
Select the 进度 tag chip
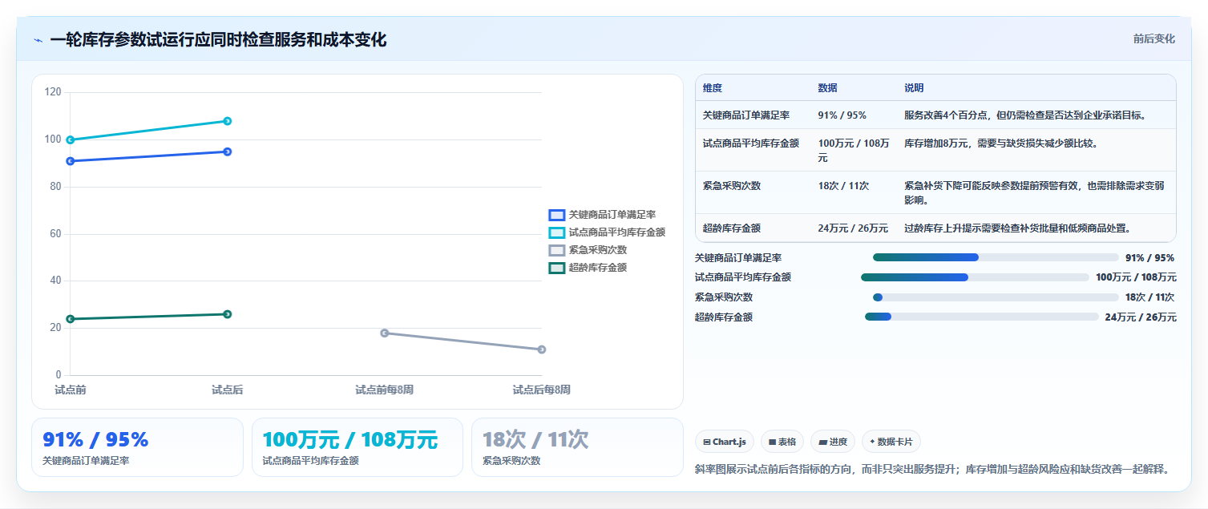833,442
